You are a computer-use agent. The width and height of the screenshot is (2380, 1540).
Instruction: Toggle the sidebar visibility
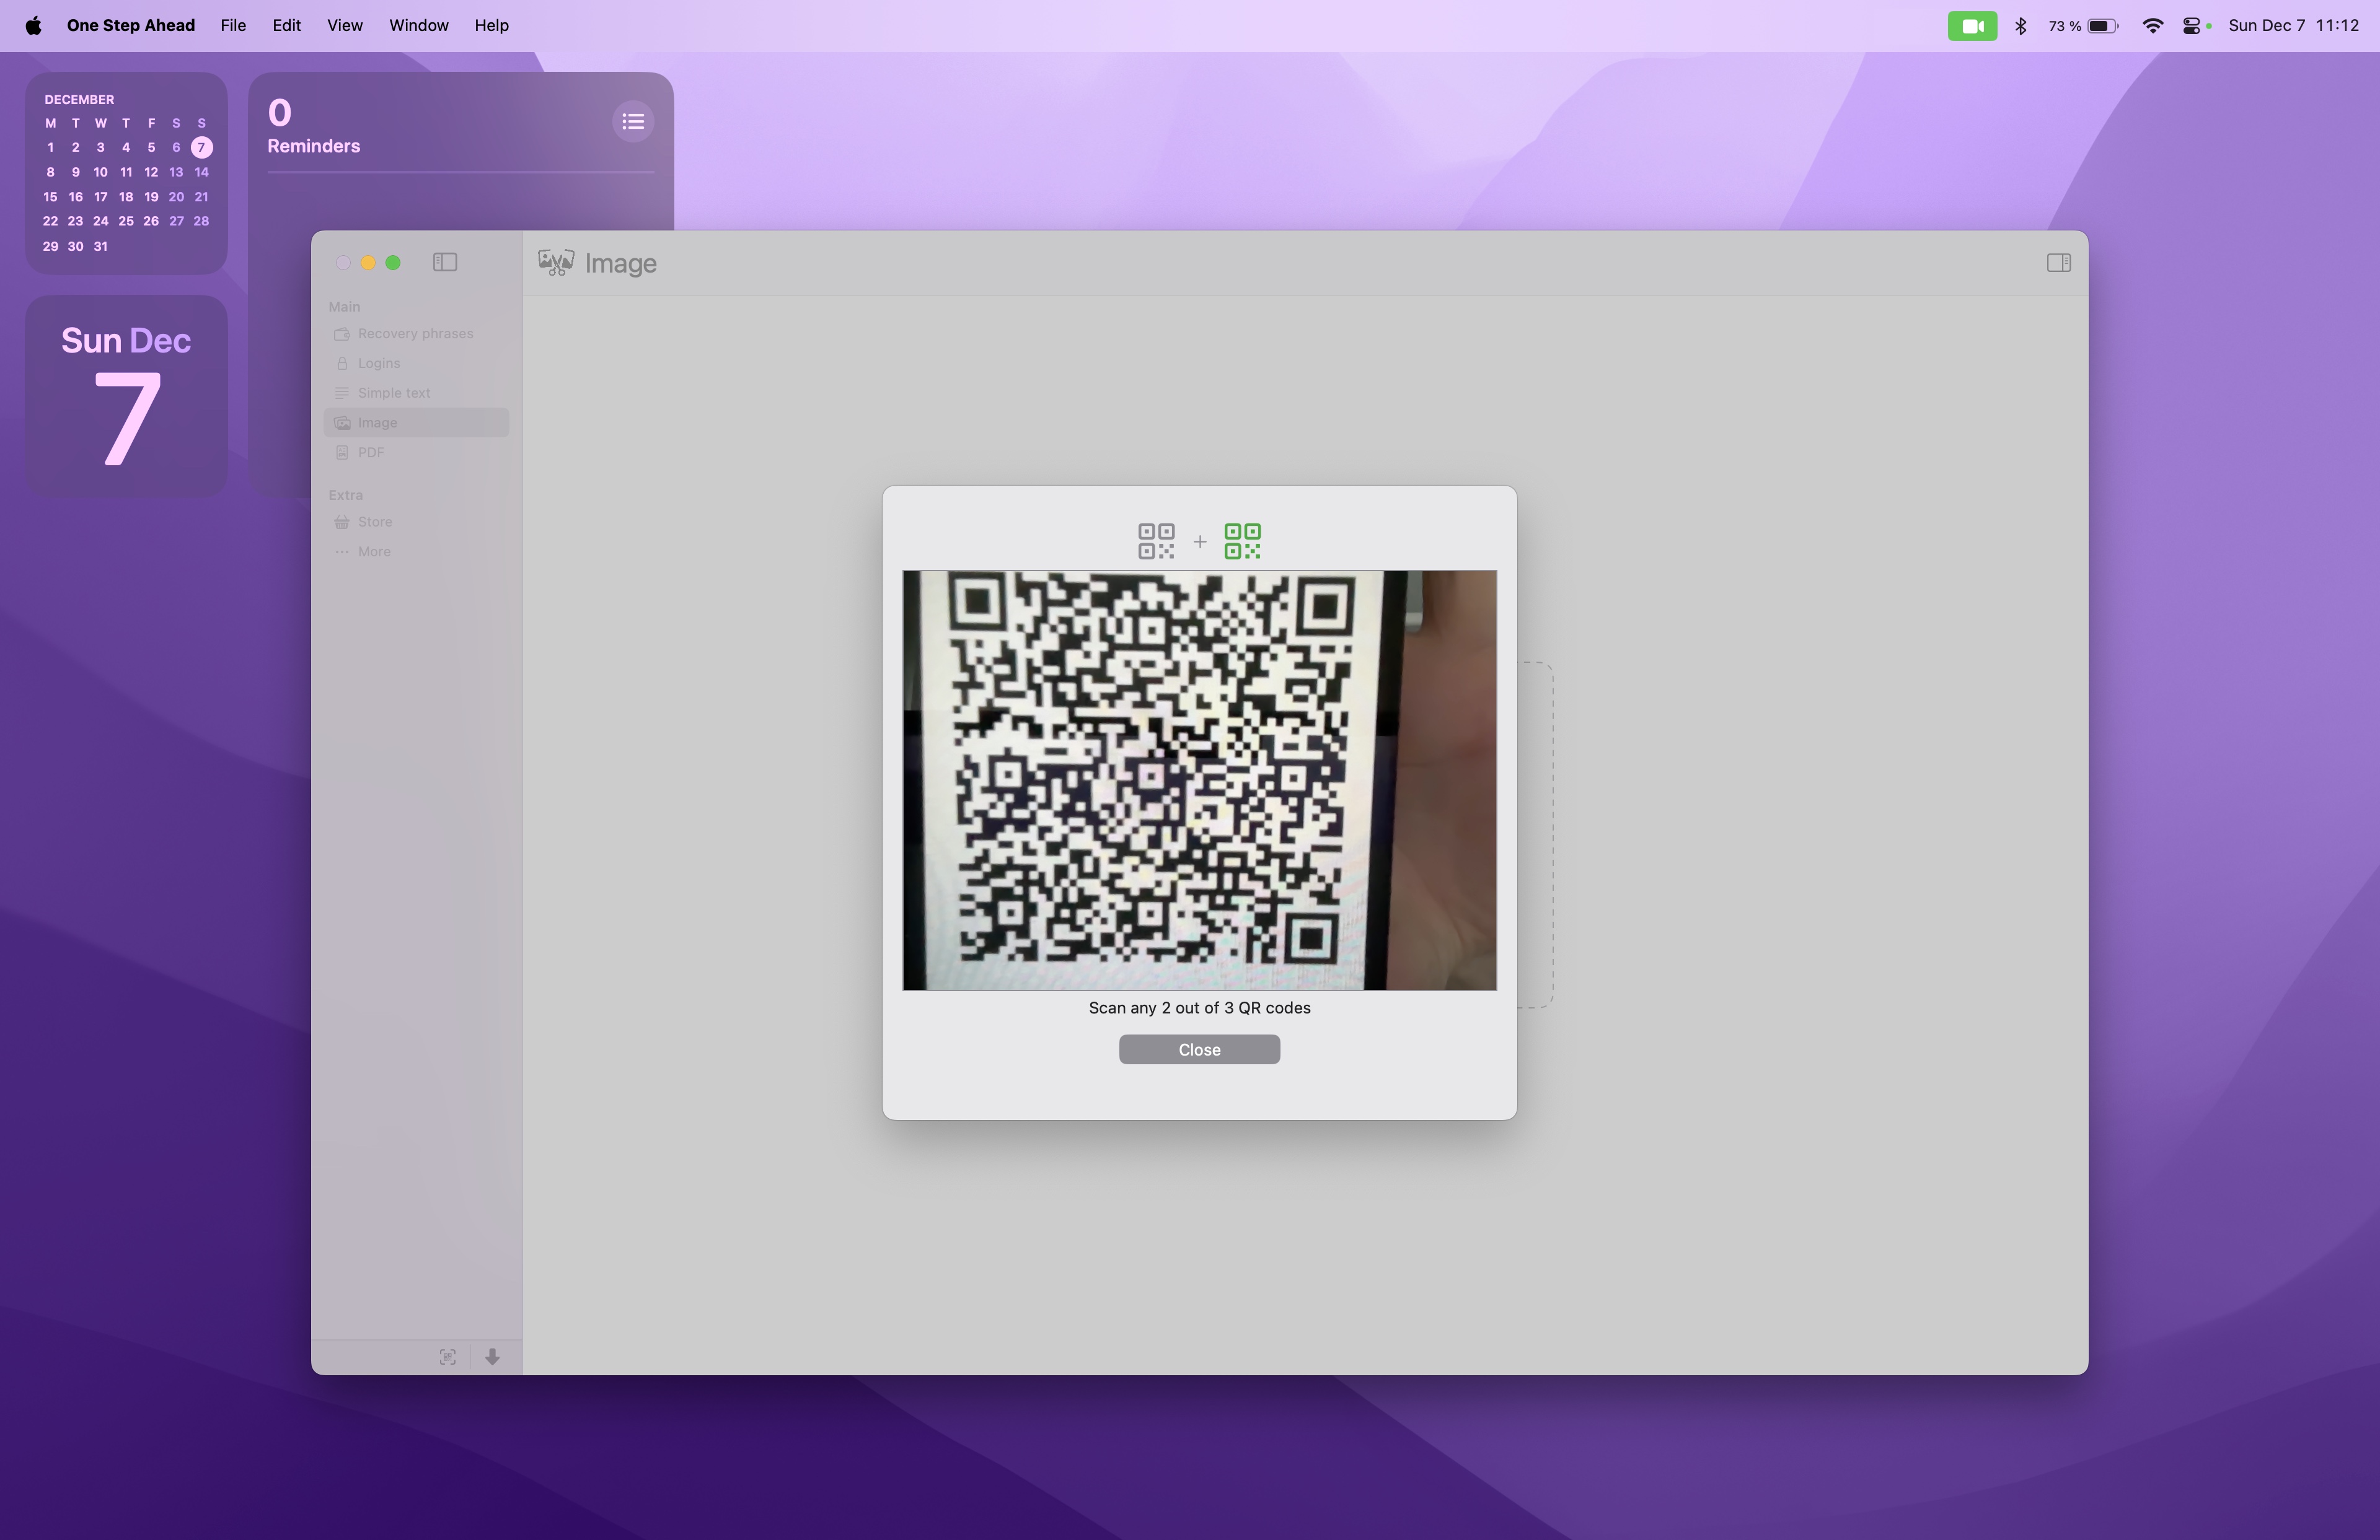pyautogui.click(x=444, y=262)
